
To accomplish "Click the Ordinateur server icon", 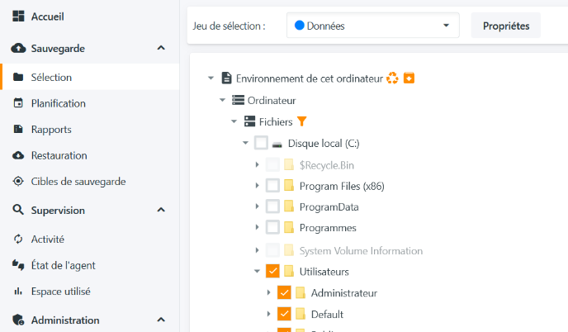I will pos(238,100).
